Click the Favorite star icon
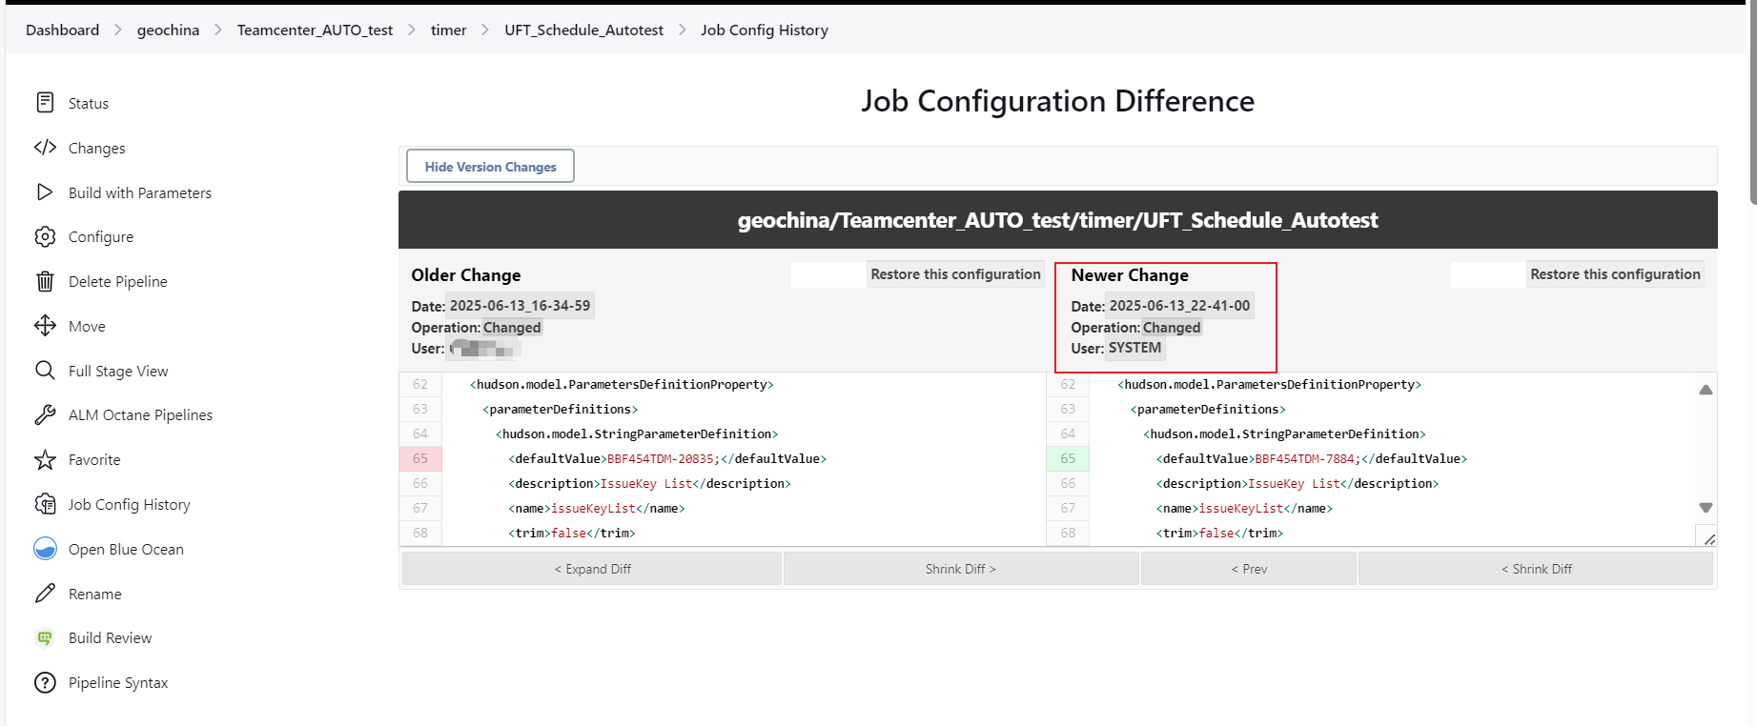Viewport: 1757px width, 726px height. click(45, 459)
